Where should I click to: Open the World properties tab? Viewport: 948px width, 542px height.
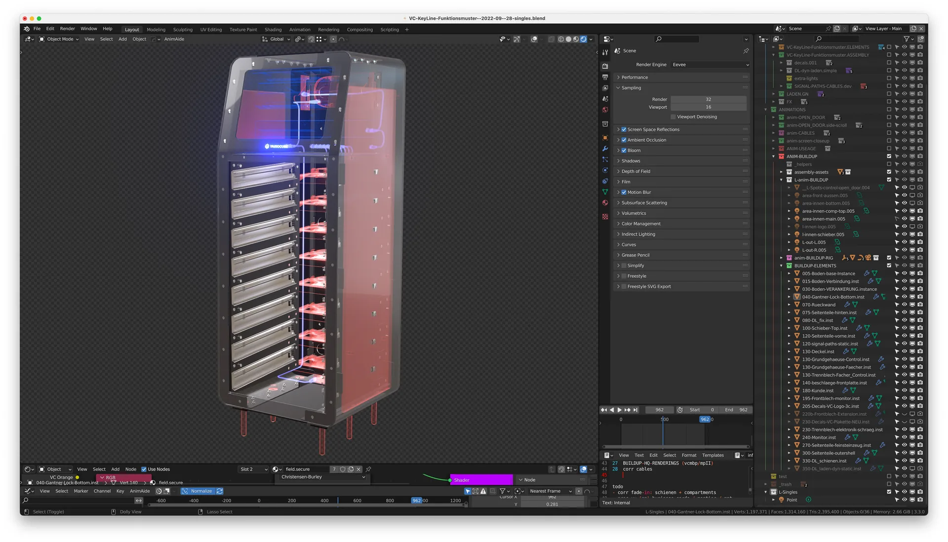(x=605, y=110)
